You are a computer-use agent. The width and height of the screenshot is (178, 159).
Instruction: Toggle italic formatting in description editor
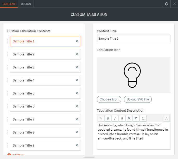point(115,118)
